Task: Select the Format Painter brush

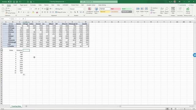Action: point(6,13)
